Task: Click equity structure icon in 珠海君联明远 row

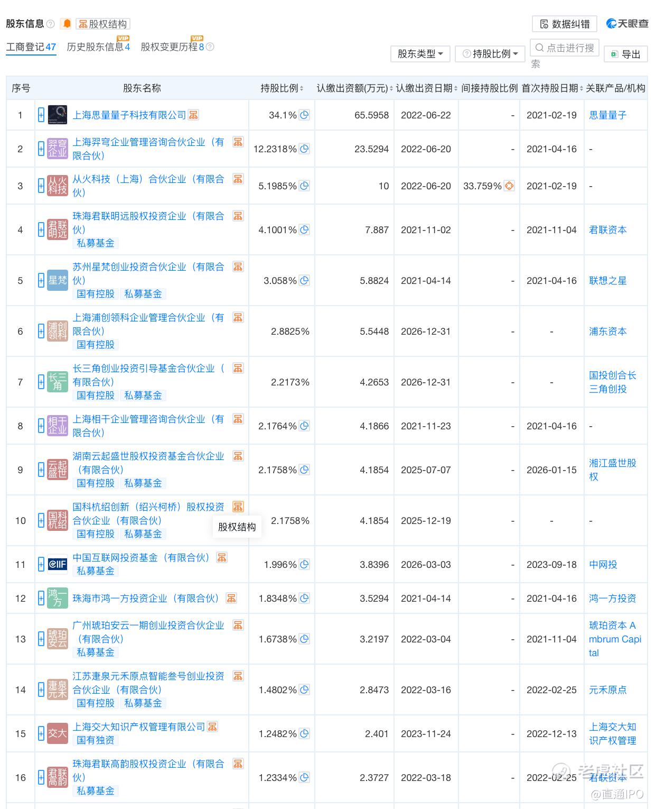Action: click(x=238, y=216)
